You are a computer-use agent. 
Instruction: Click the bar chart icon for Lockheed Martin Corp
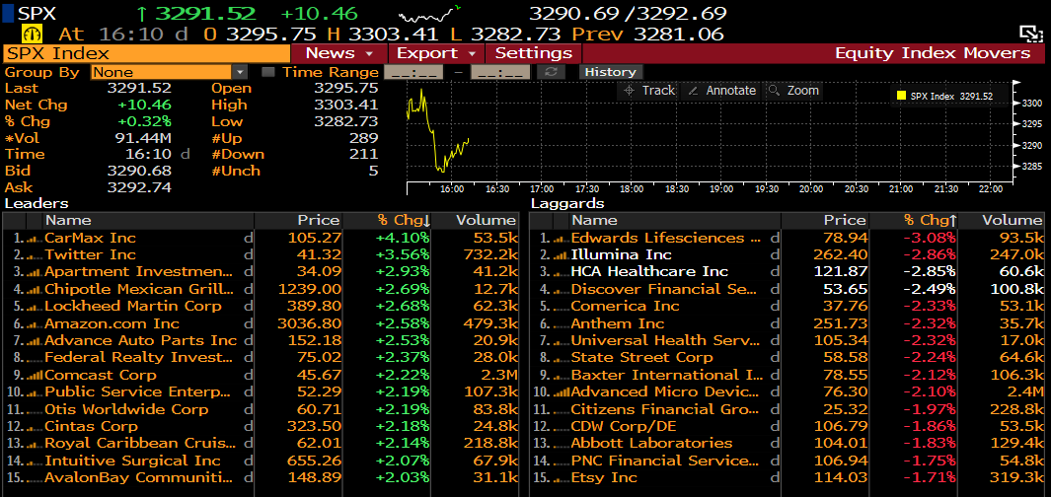tap(36, 307)
